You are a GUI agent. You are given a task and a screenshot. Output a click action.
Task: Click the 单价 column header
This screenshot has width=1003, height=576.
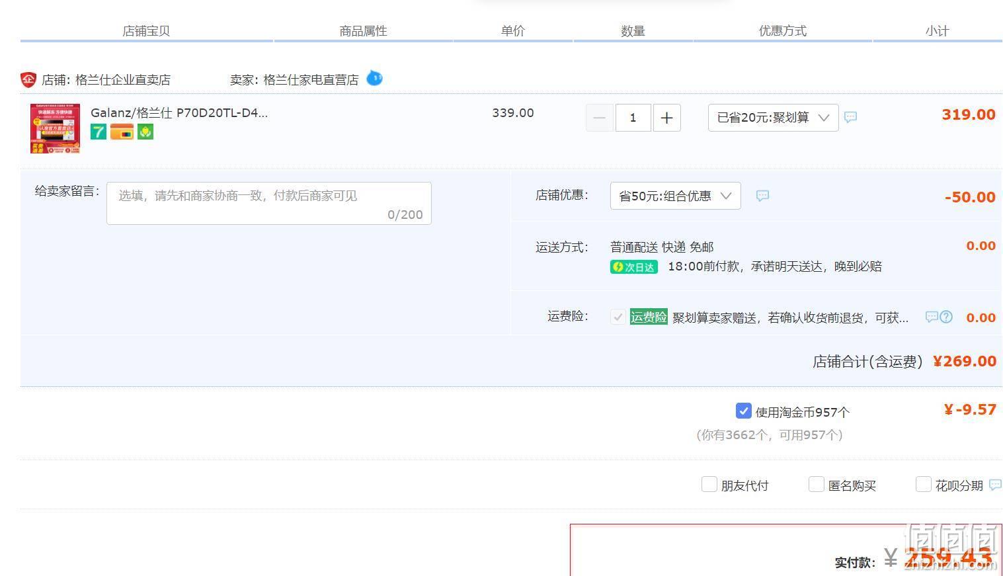pyautogui.click(x=512, y=31)
